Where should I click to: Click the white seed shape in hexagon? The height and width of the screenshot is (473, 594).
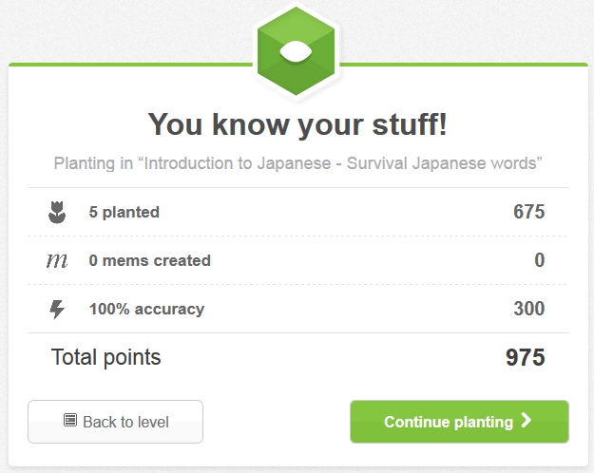(296, 52)
